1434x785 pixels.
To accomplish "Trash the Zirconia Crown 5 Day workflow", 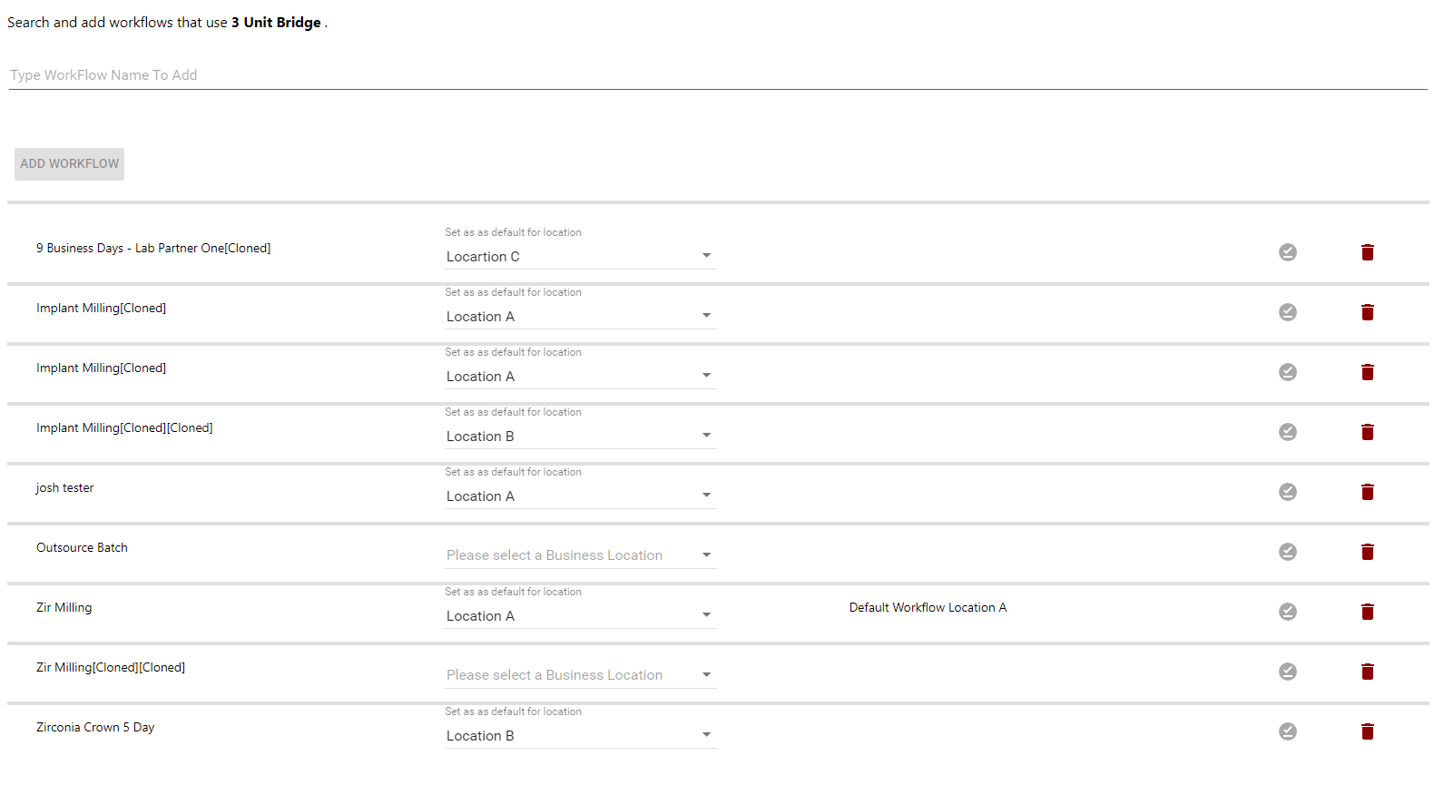I will click(1367, 731).
